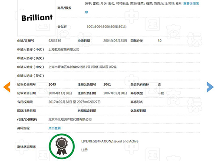Select preliminary announcement issue number 1049
217x161 pixels.
click(x=52, y=84)
